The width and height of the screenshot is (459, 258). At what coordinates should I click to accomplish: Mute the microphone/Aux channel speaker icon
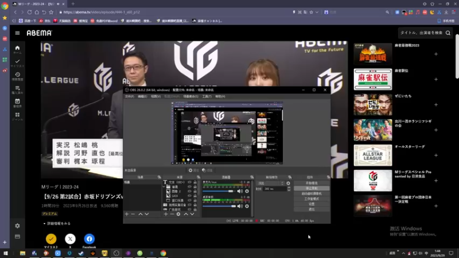click(240, 191)
